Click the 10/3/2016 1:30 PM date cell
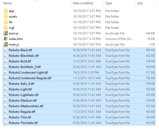Screen dimensions: 159x129 click(x=86, y=72)
